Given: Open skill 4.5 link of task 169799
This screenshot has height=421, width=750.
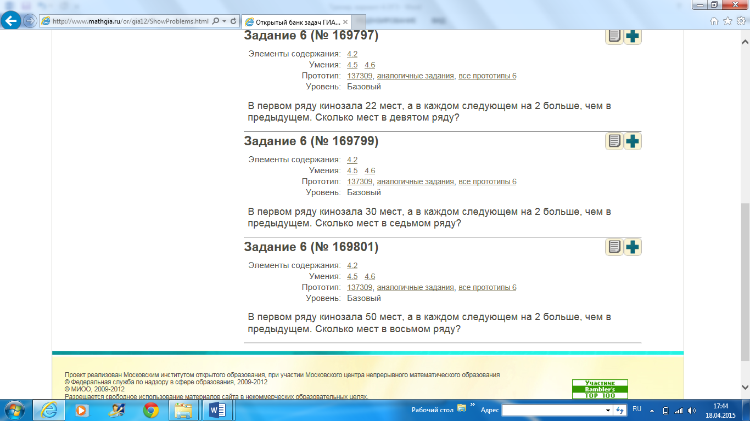Looking at the screenshot, I should [x=352, y=170].
